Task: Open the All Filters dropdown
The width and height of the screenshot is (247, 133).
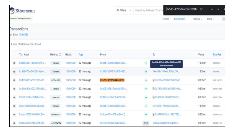Action: 123,11
